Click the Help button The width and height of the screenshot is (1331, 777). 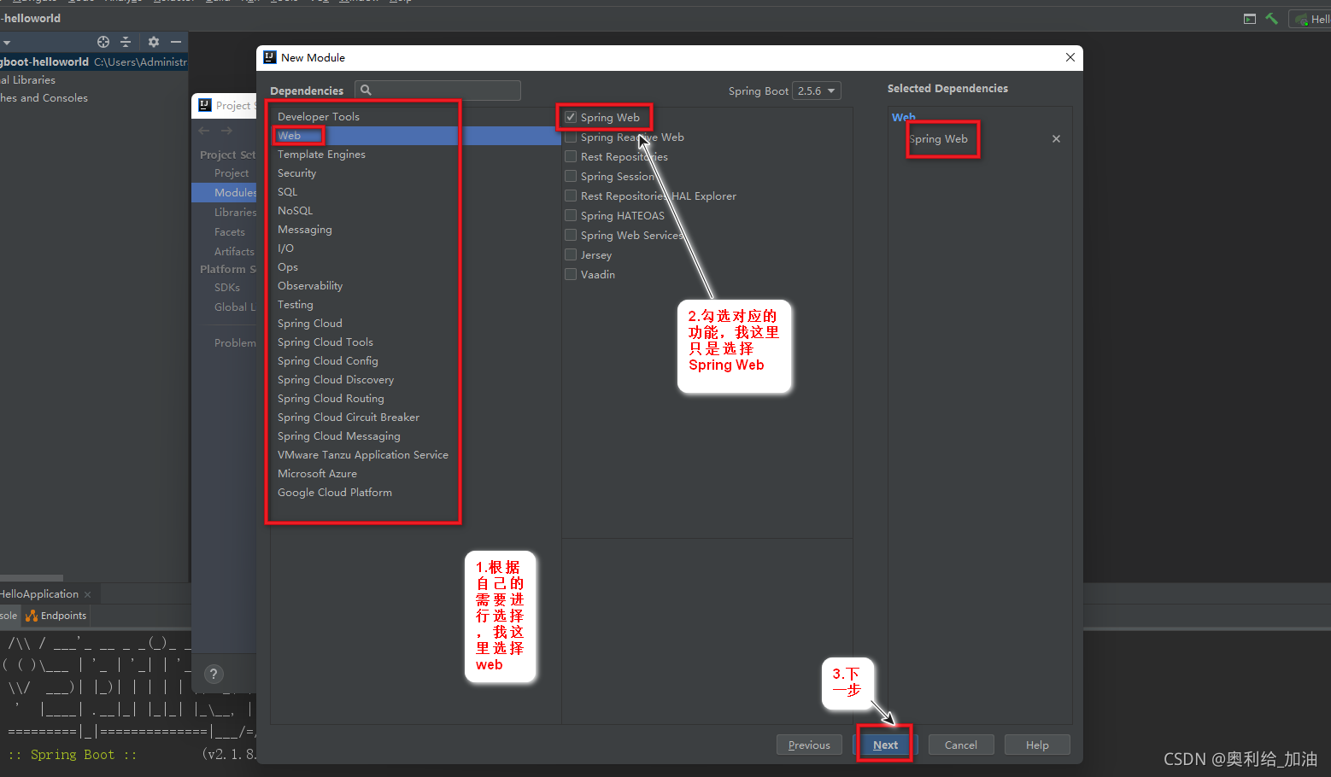(1037, 745)
